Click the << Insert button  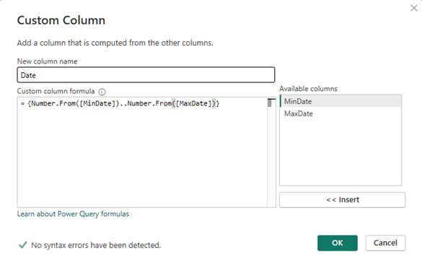click(x=342, y=200)
